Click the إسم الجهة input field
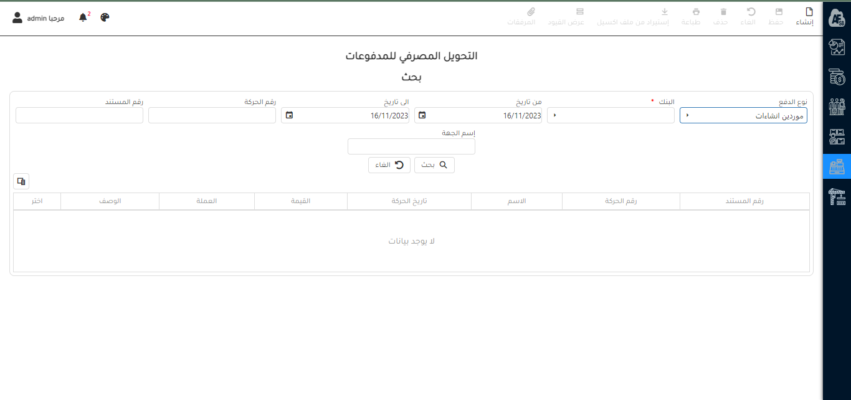This screenshot has height=400, width=851. 411,146
